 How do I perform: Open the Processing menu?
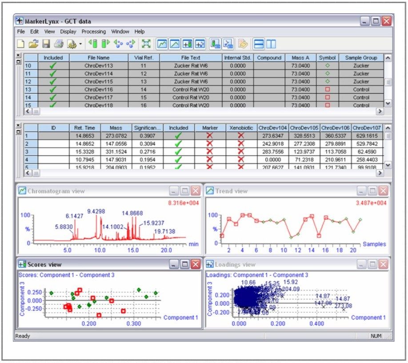(94, 32)
